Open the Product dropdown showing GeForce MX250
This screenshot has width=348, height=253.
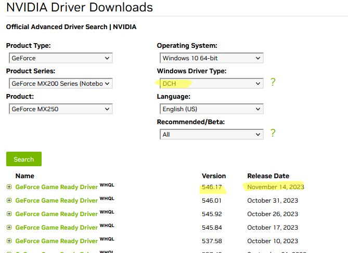click(61, 109)
